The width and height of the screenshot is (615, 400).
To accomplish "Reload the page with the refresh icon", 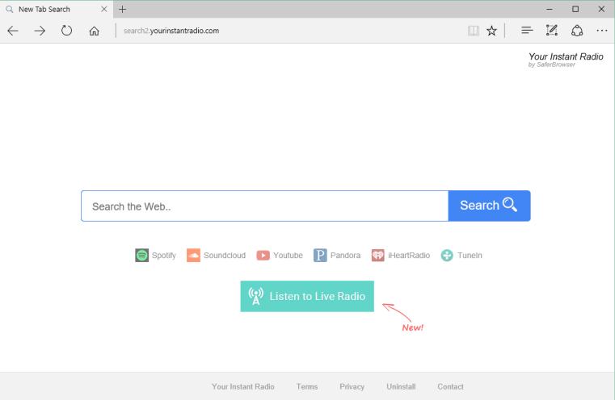I will pyautogui.click(x=67, y=31).
